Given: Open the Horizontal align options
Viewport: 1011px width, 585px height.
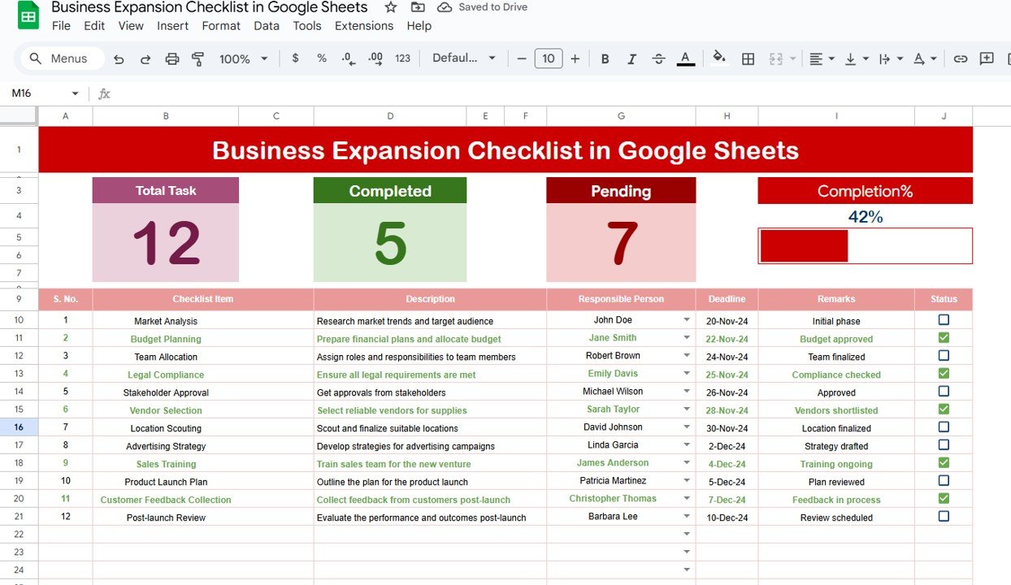Looking at the screenshot, I should tap(822, 58).
